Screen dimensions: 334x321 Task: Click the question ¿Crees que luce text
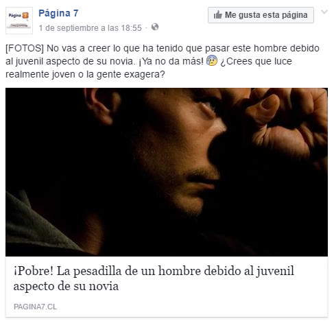coord(256,61)
